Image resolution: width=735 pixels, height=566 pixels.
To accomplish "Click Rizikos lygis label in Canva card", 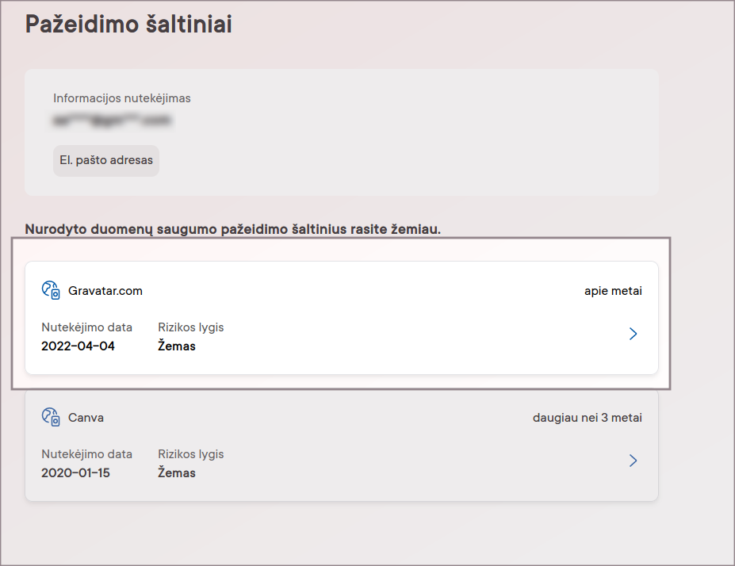I will click(191, 454).
